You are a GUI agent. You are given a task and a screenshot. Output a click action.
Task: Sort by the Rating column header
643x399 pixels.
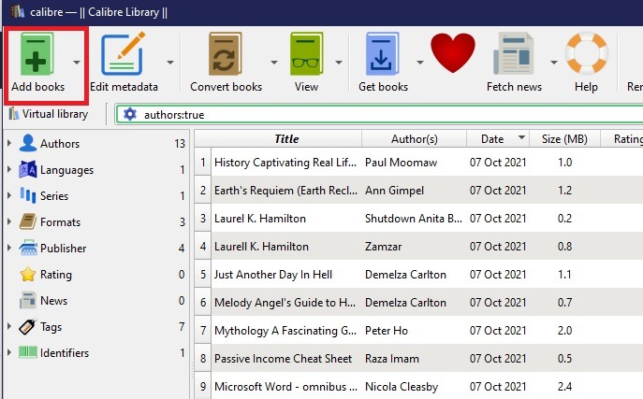pos(622,138)
